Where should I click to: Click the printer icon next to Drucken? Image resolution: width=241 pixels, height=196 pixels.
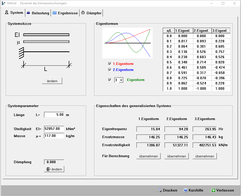click(160, 190)
